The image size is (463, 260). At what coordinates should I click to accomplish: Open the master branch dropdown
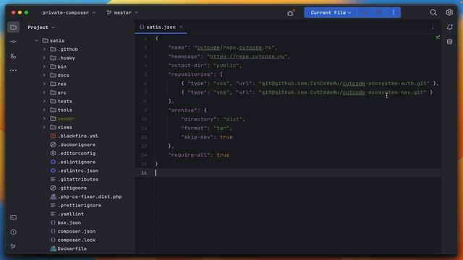[122, 13]
